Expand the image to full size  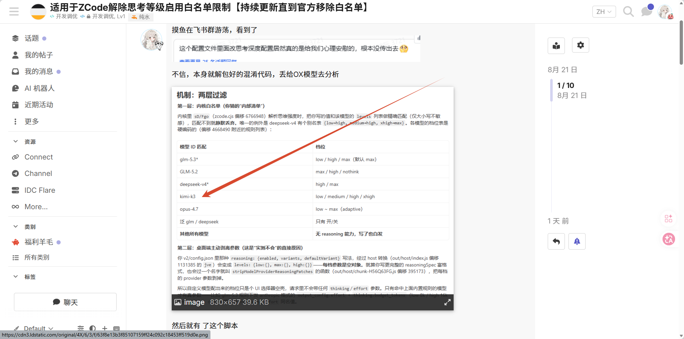coord(447,303)
